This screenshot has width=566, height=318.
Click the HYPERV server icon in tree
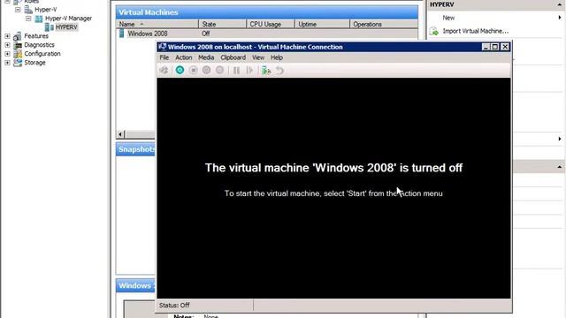click(50, 27)
